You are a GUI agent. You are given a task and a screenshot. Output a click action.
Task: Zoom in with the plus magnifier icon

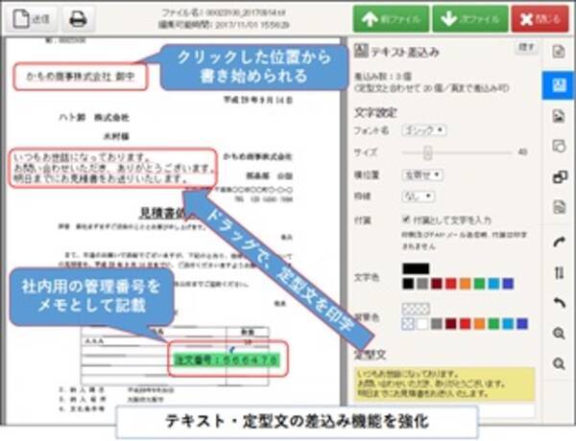pos(559,333)
